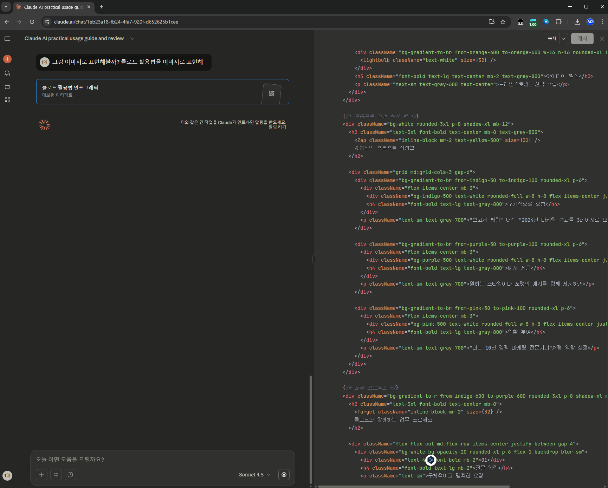Open the Sonnet 4.5 model selector
Screen dimensions: 608x488
[x=254, y=475]
